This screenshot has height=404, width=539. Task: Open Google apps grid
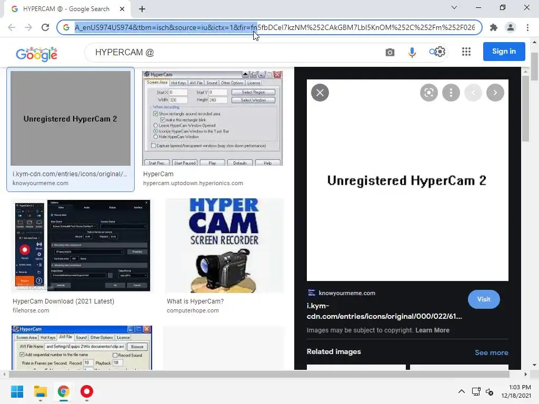(466, 52)
